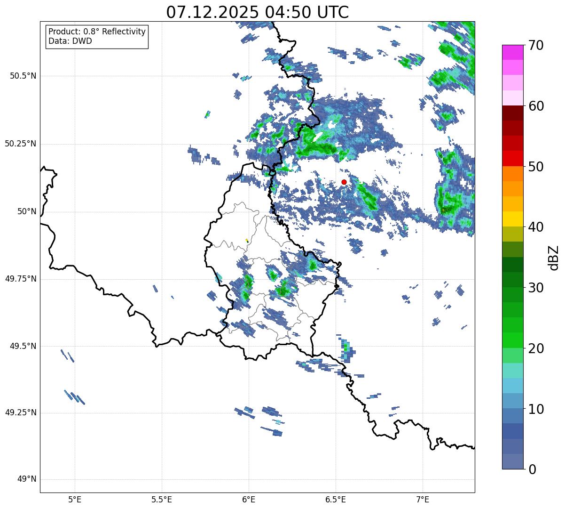Click the small yellow echo pixel in northern Luxembourg
Viewport: 565px width, 509px height.
click(246, 240)
